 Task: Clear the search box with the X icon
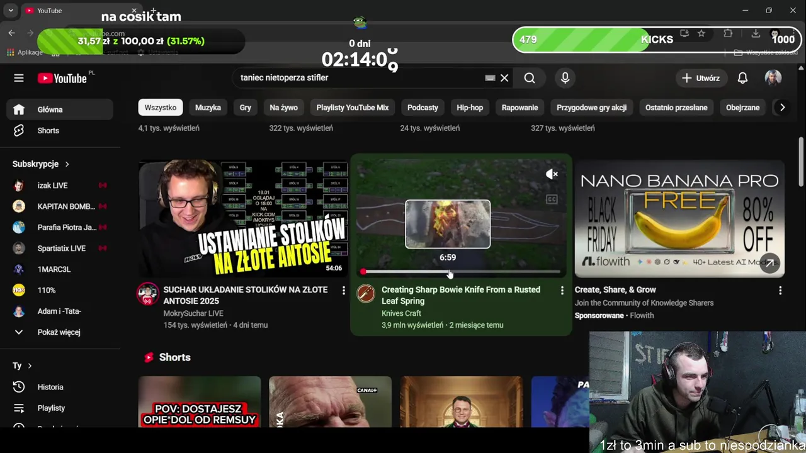point(504,78)
